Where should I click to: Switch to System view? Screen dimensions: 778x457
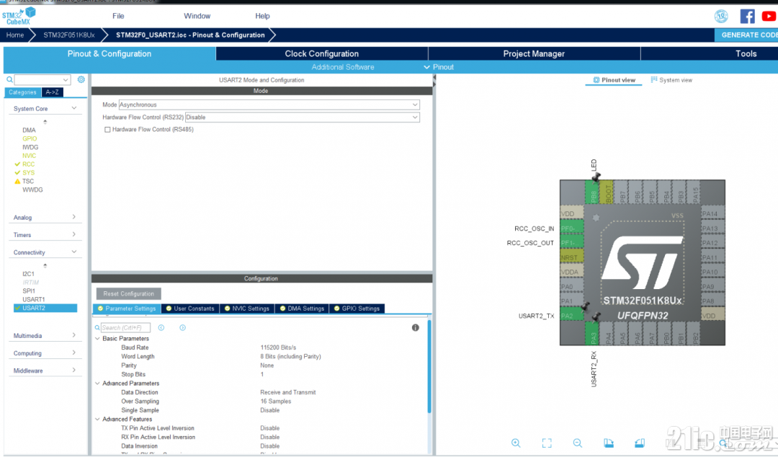pyautogui.click(x=671, y=80)
